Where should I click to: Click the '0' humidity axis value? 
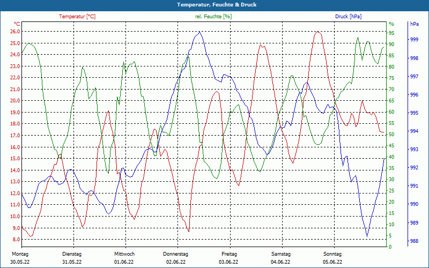click(390, 247)
